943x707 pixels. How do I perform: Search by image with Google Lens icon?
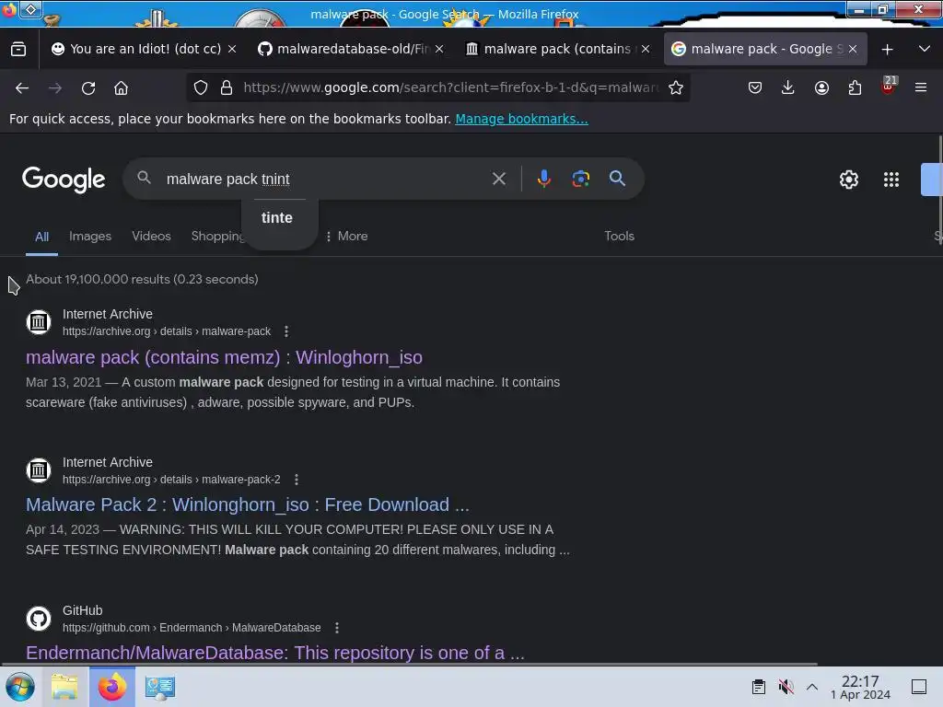tap(580, 179)
